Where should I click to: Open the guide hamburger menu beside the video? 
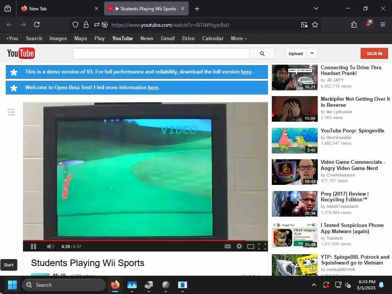[x=11, y=112]
